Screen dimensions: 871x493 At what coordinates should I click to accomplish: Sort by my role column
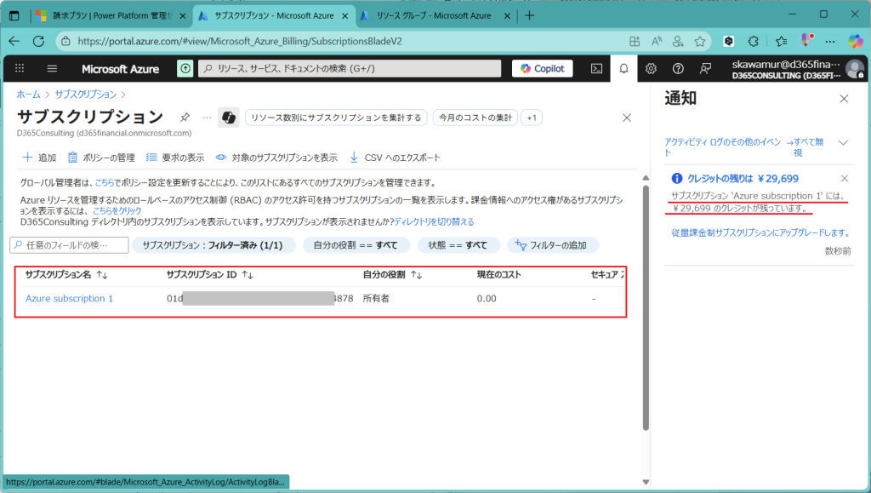point(392,274)
